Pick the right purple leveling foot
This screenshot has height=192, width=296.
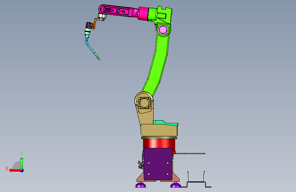pyautogui.click(x=175, y=185)
